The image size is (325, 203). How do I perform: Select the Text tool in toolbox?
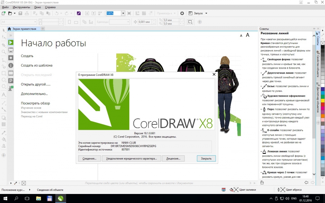pos(4,95)
